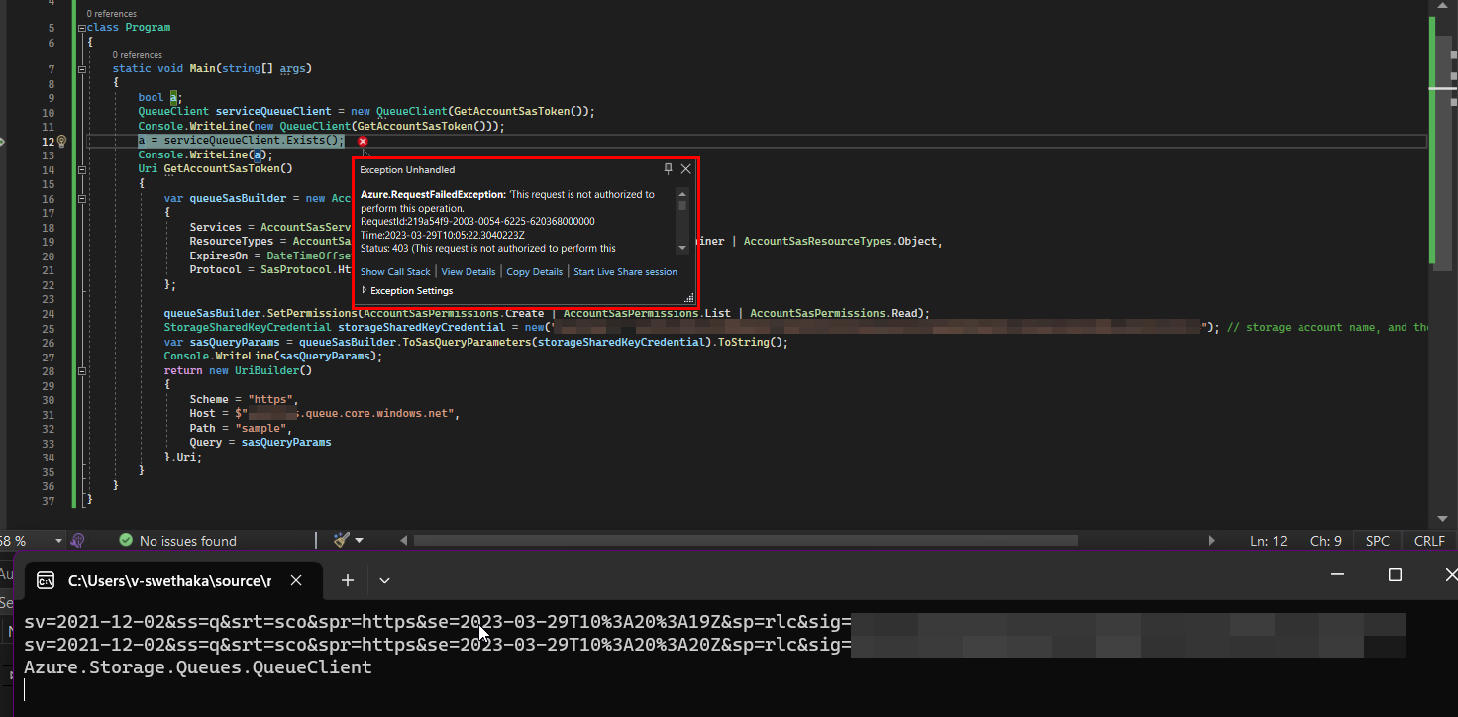Image resolution: width=1458 pixels, height=717 pixels.
Task: Click line number 12 in the editor gutter
Action: (x=48, y=142)
